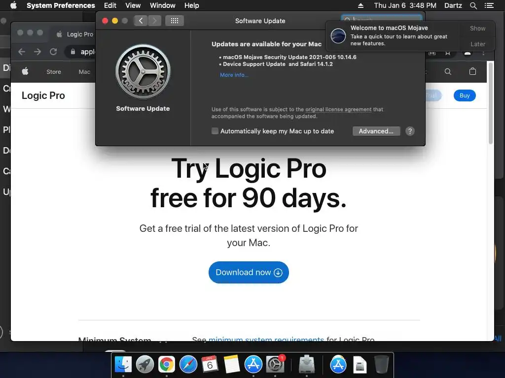Enable Automatically keep my Mac up to date
The image size is (505, 378).
pos(215,131)
